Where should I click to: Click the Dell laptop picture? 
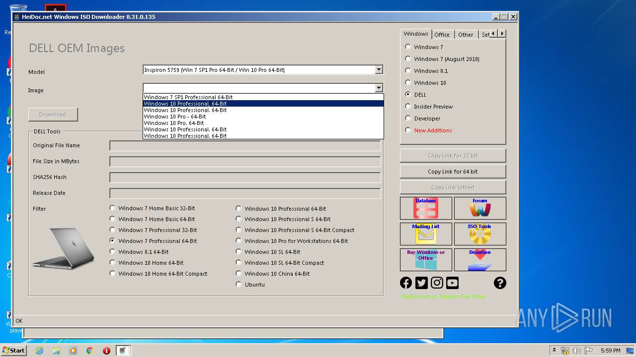pyautogui.click(x=64, y=248)
